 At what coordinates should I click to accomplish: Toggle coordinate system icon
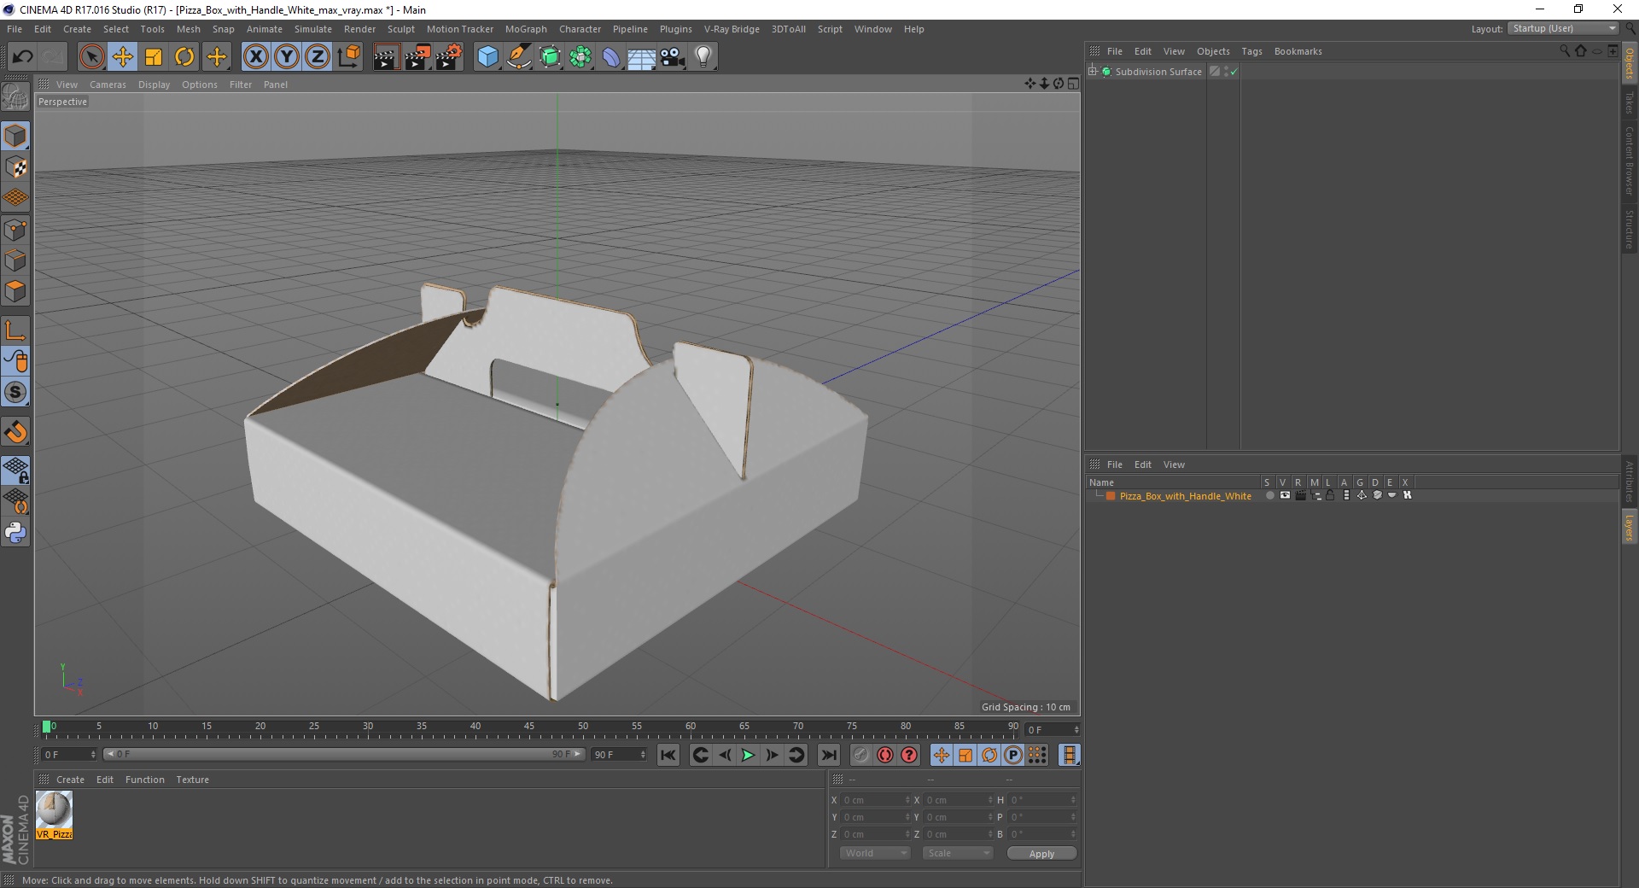(x=348, y=57)
